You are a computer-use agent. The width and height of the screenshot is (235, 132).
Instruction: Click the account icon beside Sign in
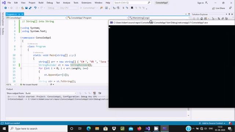click(x=206, y=3)
